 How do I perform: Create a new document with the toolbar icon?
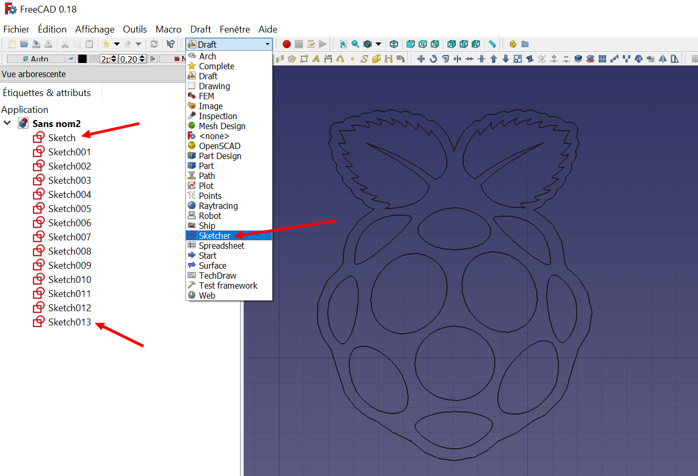(x=12, y=44)
